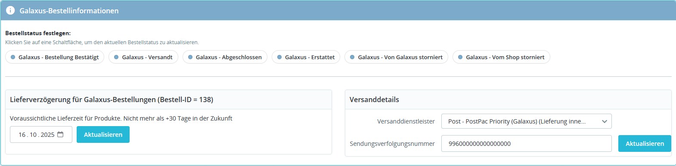Click Aktualisieren next to the delivery date
676x166 pixels.
[103, 135]
